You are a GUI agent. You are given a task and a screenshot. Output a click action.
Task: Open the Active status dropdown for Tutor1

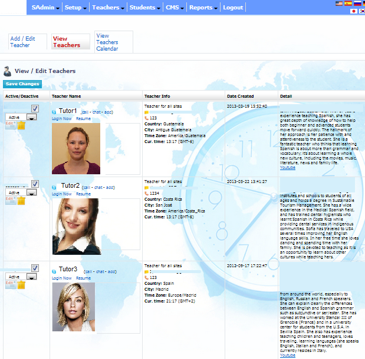click(x=32, y=118)
